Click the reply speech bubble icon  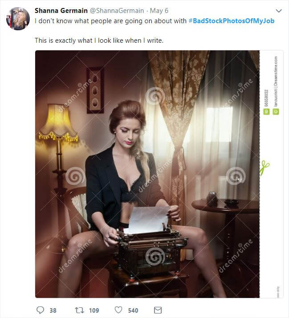pyautogui.click(x=40, y=310)
